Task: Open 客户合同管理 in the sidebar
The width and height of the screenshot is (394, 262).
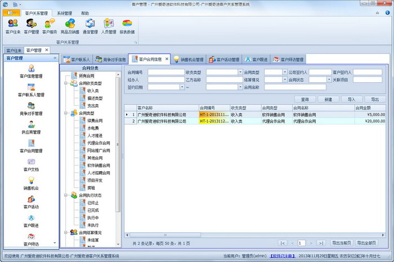Action: click(31, 146)
